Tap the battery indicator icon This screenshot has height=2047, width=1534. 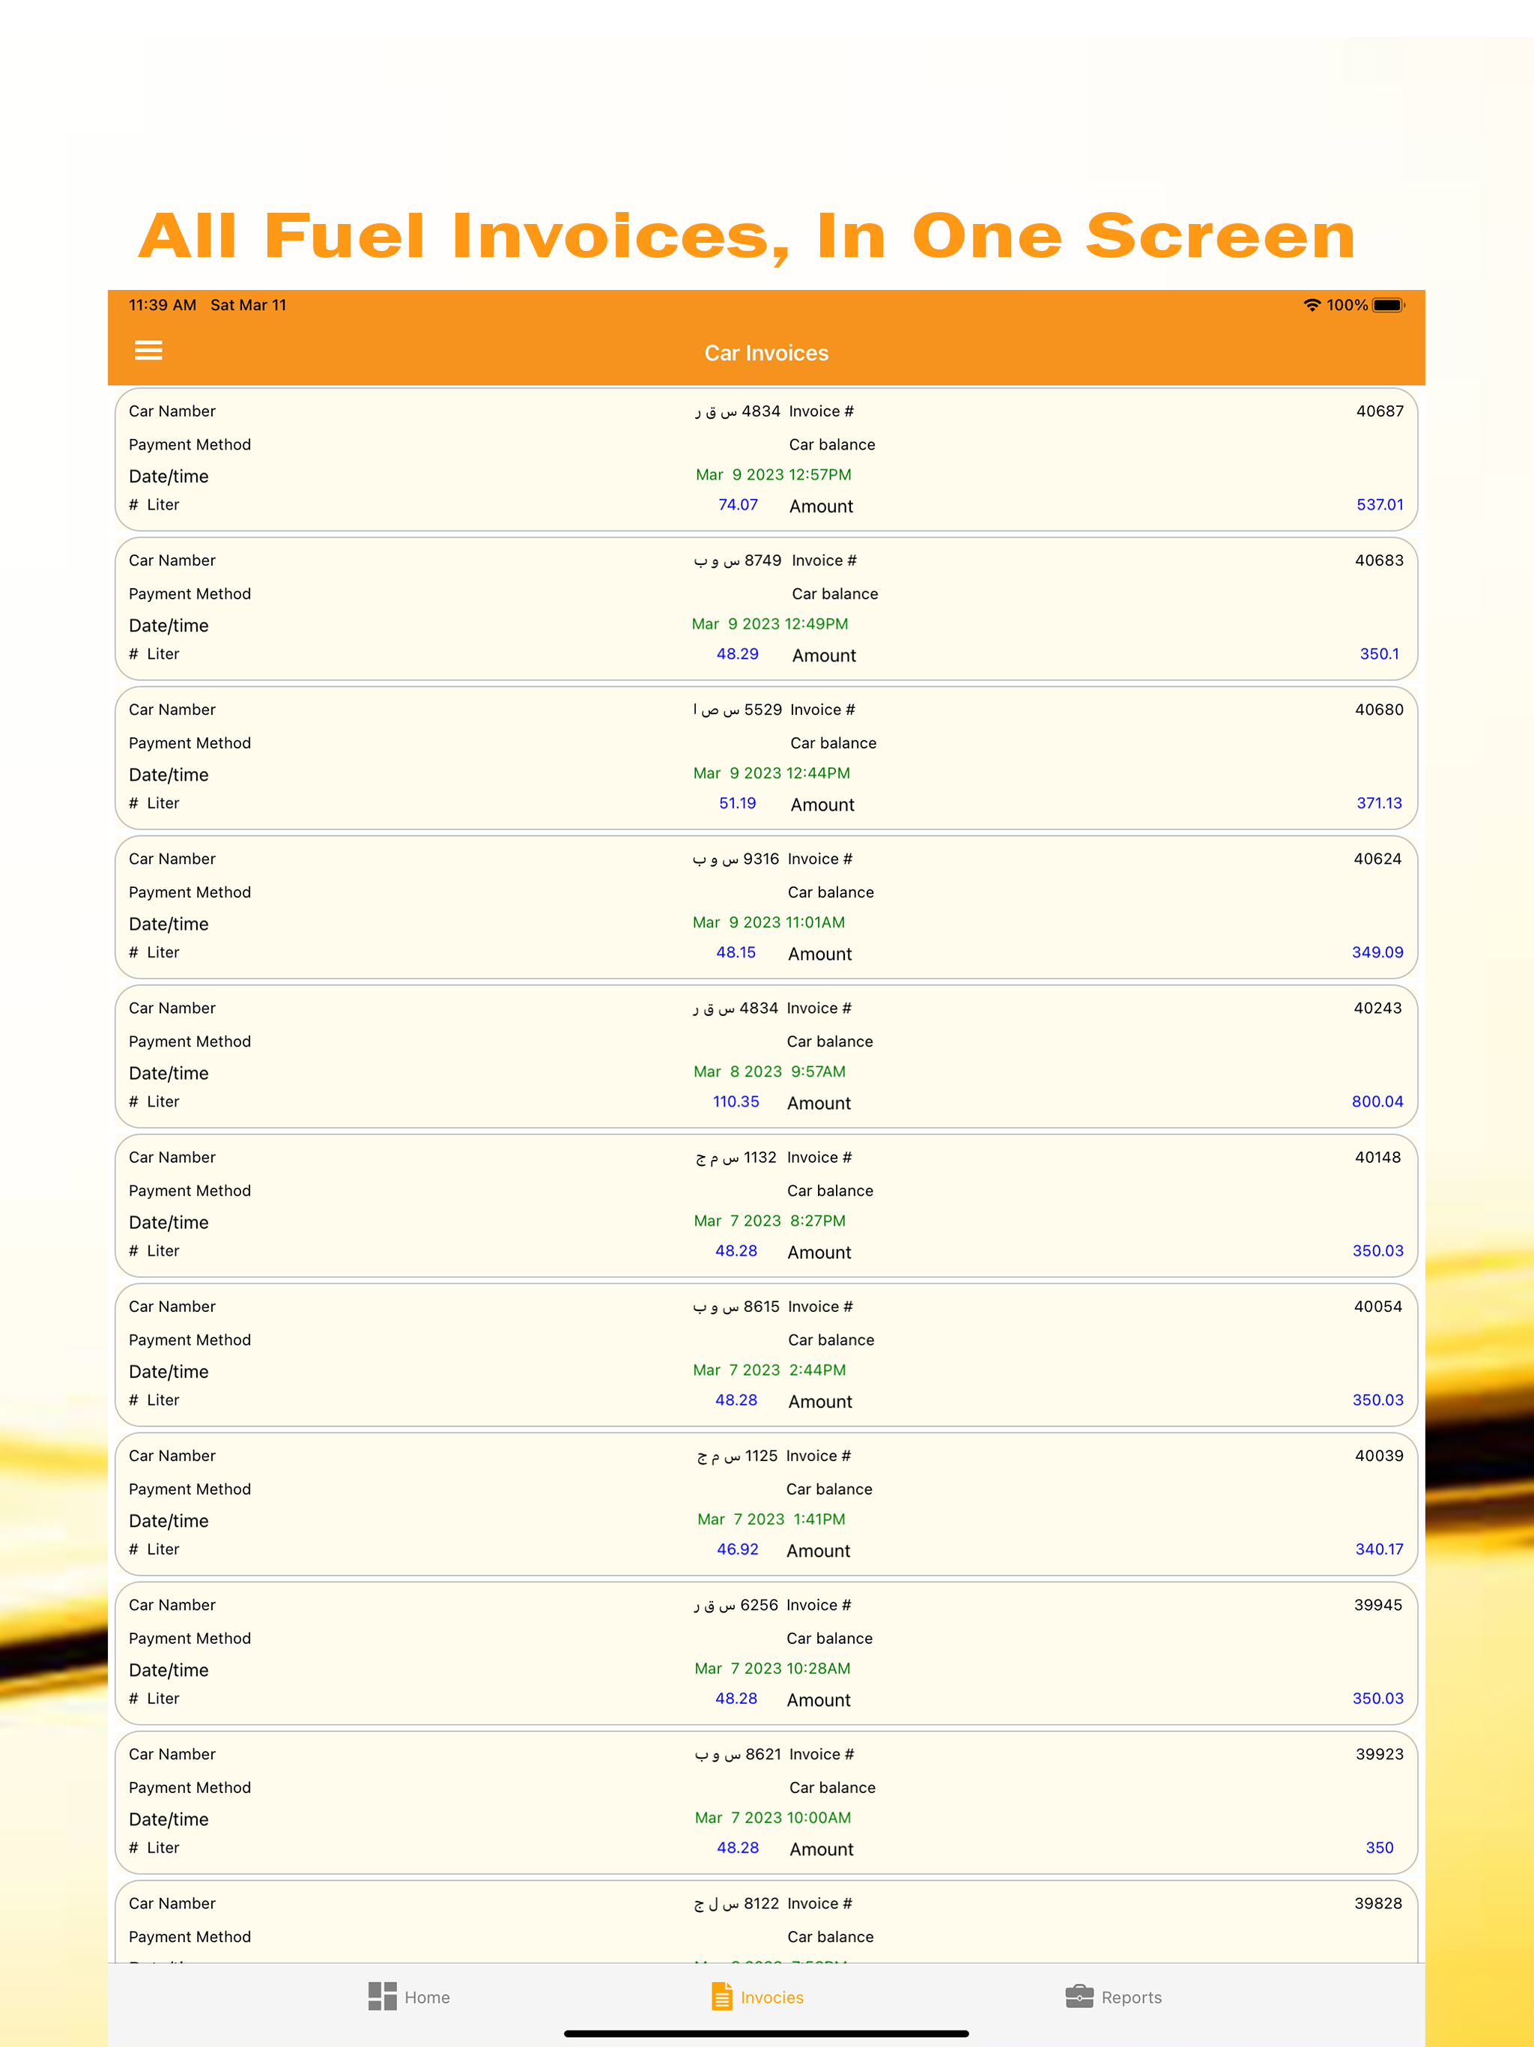[1389, 304]
